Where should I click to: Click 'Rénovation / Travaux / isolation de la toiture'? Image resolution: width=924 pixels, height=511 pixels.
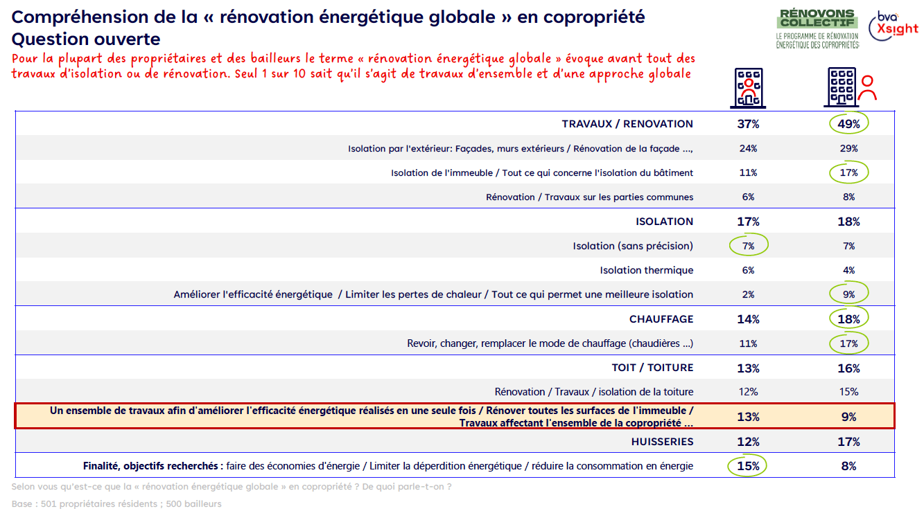tap(594, 392)
